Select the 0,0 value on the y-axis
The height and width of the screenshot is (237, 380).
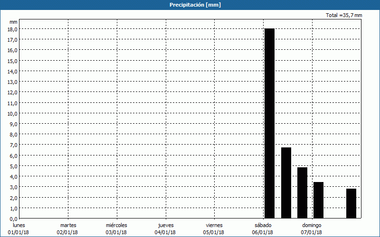tap(12, 219)
